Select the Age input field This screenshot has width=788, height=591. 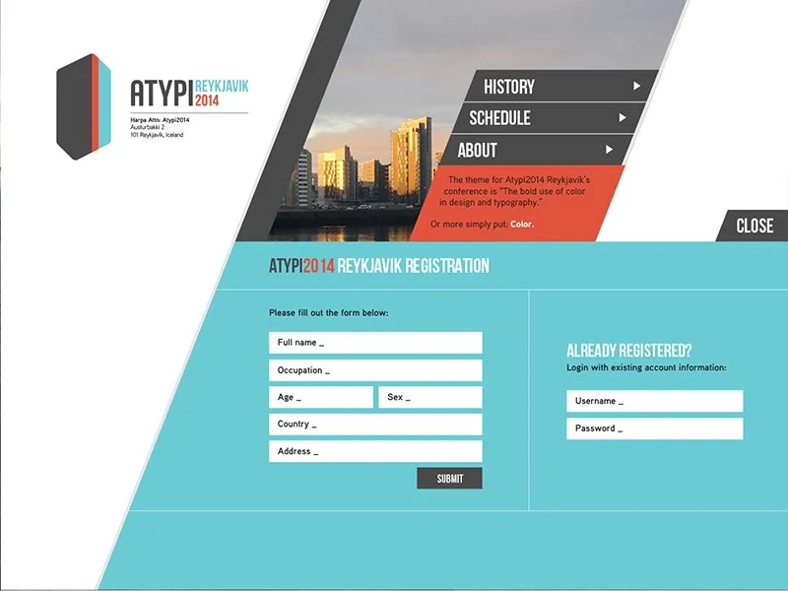tap(321, 397)
